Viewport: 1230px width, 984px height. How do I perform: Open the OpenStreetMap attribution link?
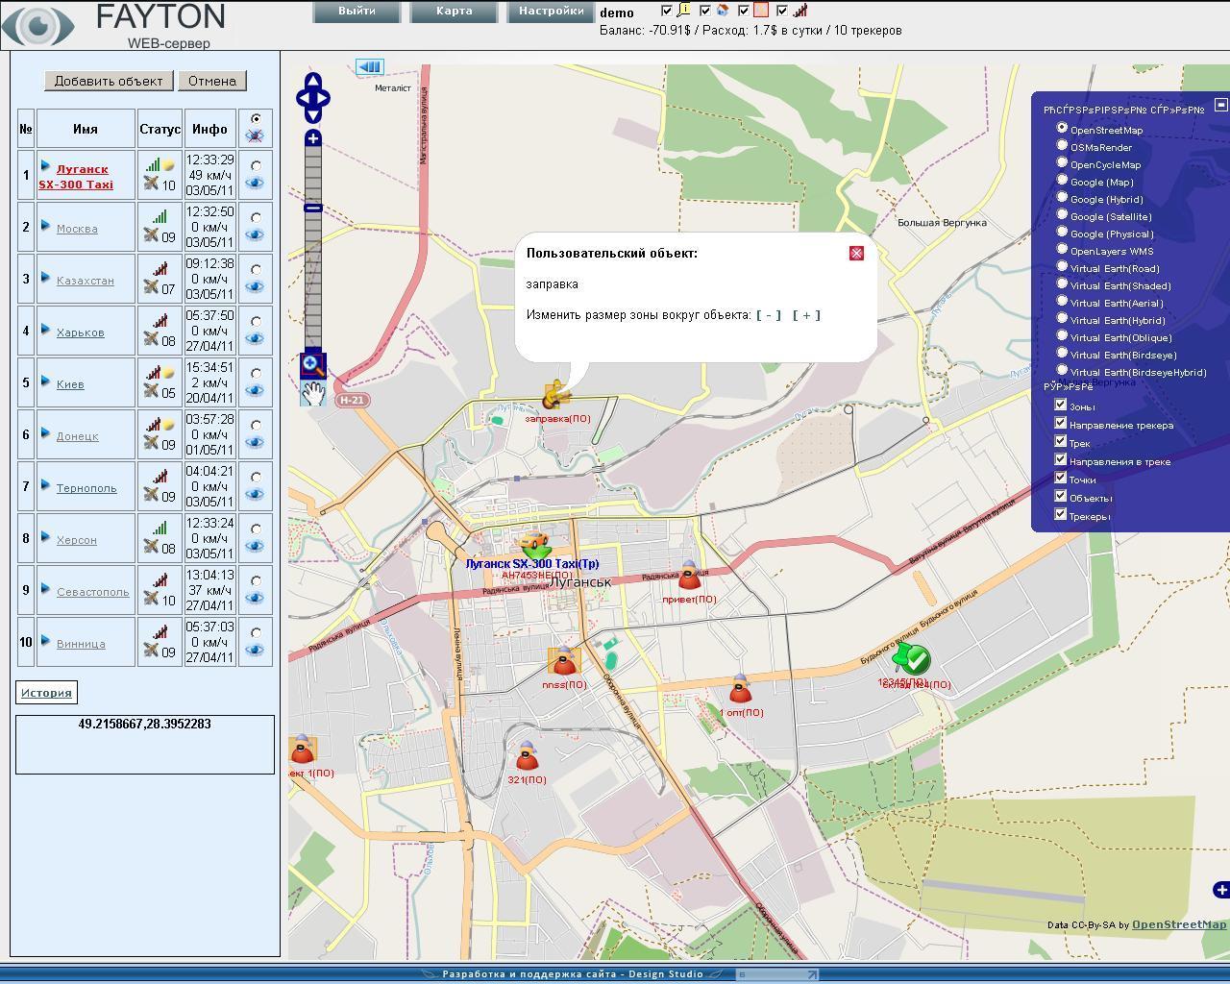tap(1179, 924)
